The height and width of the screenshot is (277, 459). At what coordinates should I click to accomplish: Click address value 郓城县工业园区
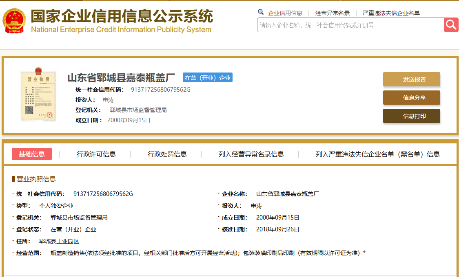click(x=59, y=241)
